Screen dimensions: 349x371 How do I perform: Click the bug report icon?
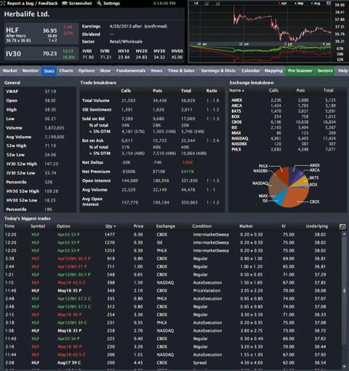pyautogui.click(x=3, y=4)
